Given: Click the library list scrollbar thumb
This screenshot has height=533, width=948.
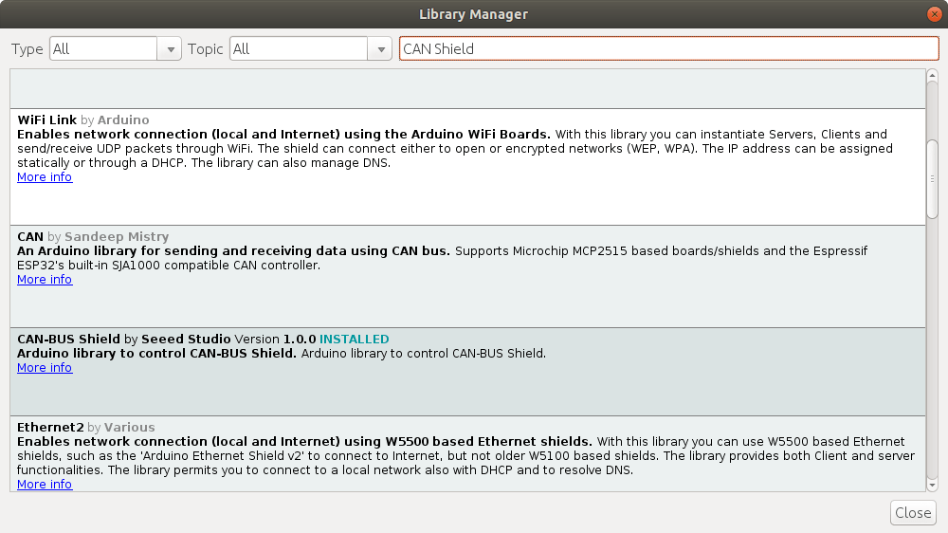Looking at the screenshot, I should [x=931, y=180].
